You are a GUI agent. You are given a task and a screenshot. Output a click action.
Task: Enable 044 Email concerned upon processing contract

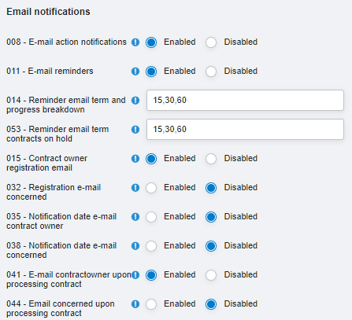tap(151, 304)
